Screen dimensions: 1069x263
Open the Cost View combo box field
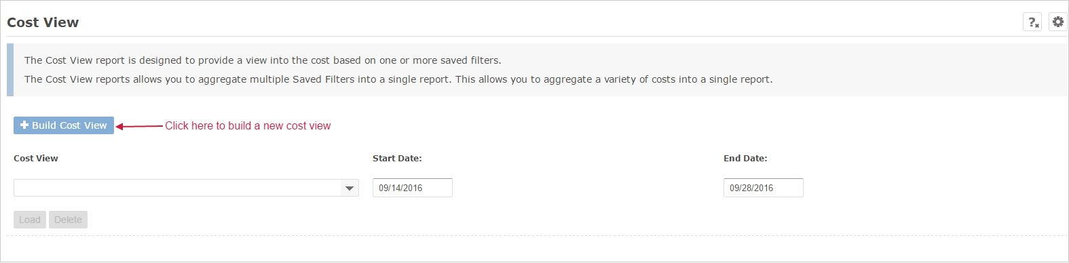coord(186,188)
